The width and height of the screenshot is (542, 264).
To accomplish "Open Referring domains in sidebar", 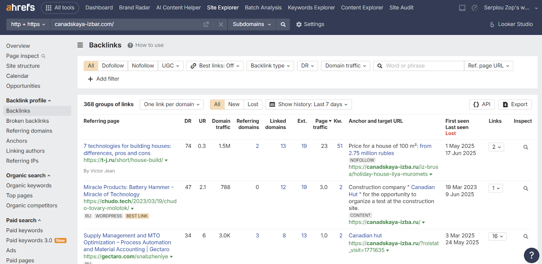I will pos(29,131).
